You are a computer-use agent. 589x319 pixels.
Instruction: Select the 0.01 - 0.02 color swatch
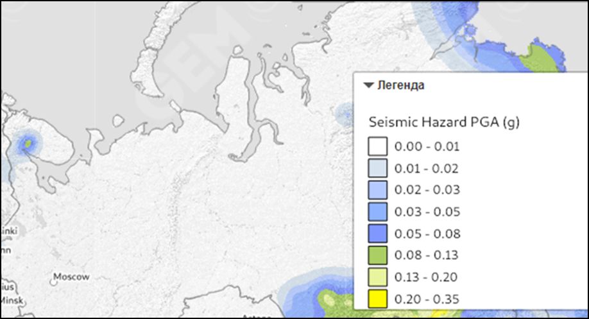pyautogui.click(x=378, y=168)
